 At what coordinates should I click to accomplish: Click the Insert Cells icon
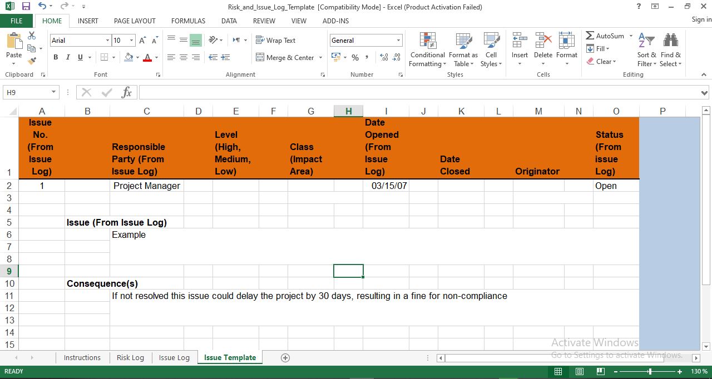[519, 49]
